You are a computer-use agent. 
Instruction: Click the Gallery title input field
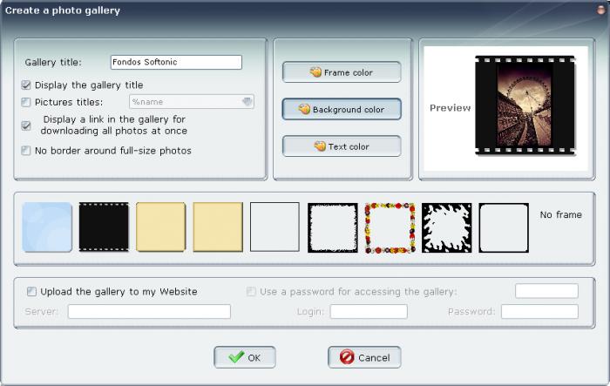(176, 62)
